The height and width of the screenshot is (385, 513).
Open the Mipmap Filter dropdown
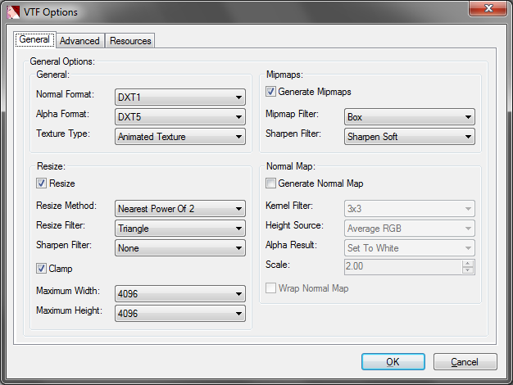click(410, 117)
